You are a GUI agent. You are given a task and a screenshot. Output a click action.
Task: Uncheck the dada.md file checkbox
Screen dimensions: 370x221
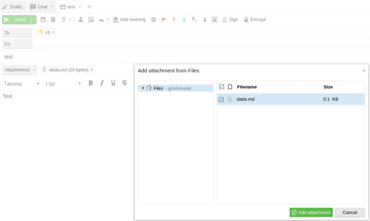(222, 99)
